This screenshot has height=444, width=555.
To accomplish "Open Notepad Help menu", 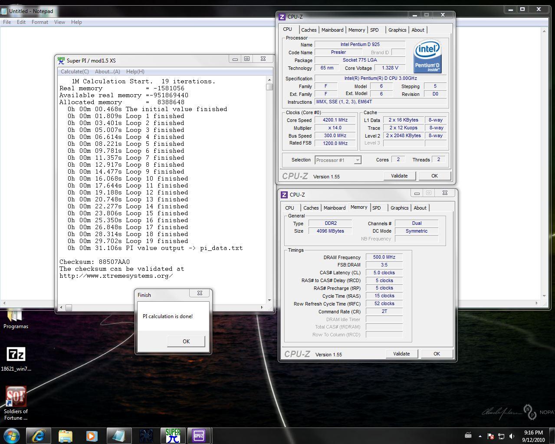I will point(76,22).
